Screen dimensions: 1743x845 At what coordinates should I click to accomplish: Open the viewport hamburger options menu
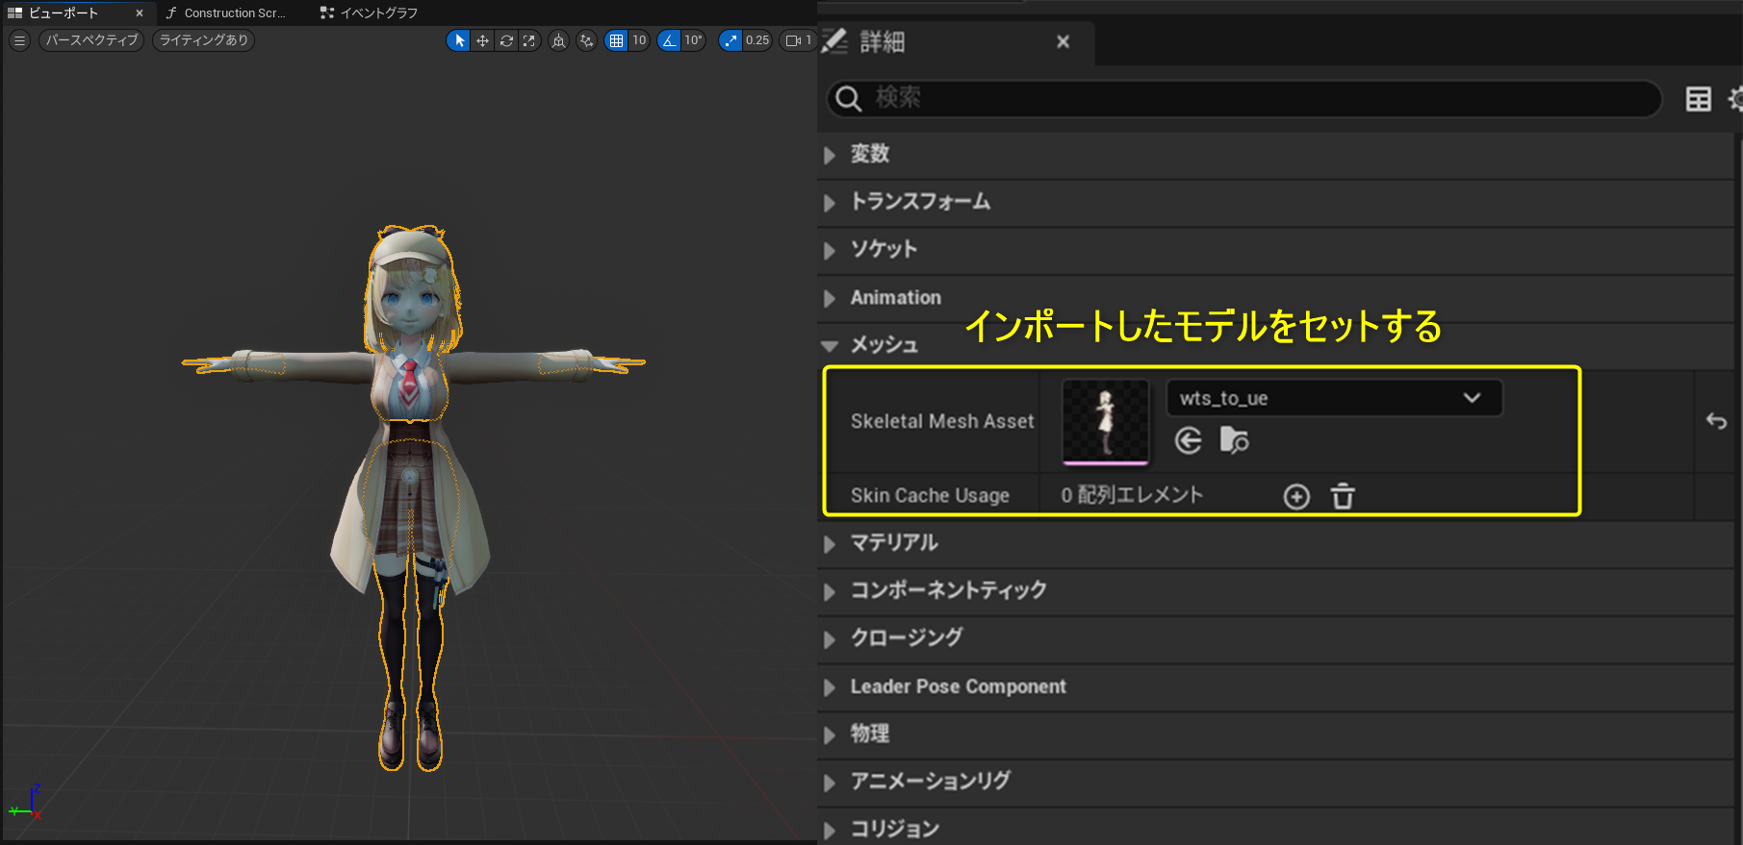tap(19, 40)
